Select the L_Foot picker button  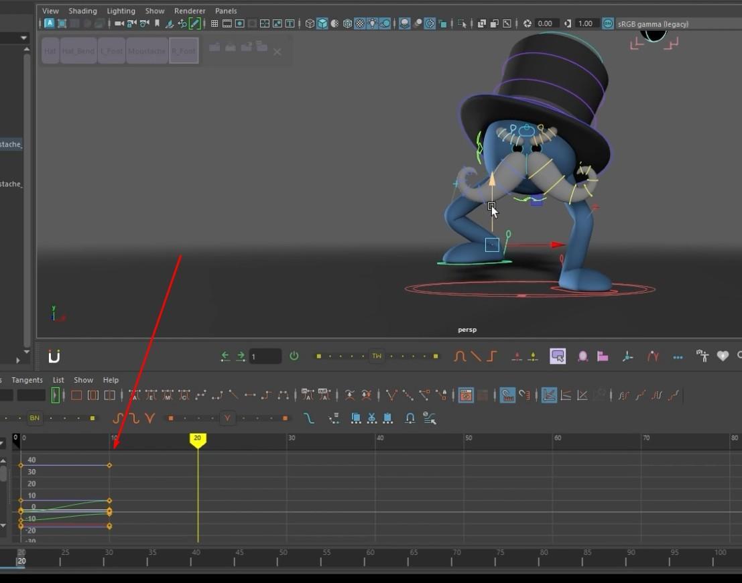112,51
